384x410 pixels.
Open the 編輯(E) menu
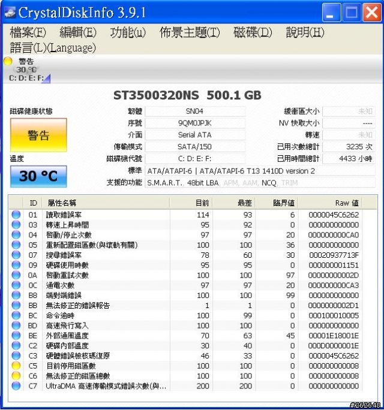[78, 32]
